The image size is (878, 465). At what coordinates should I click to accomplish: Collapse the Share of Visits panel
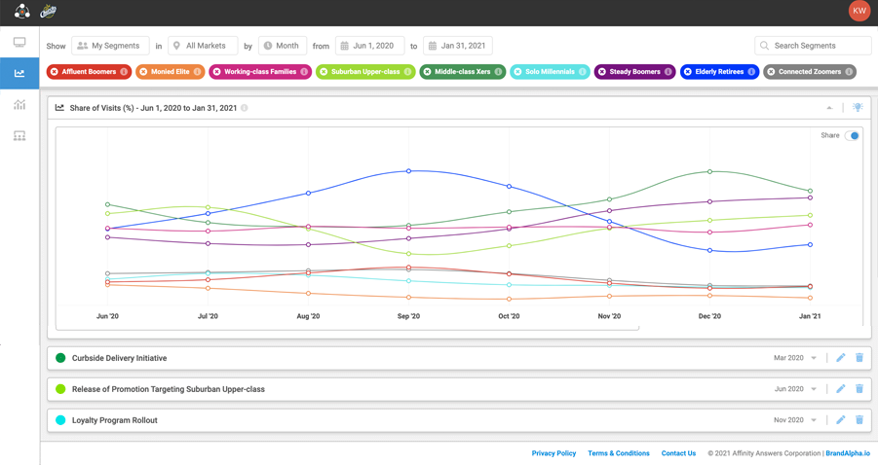coord(829,108)
